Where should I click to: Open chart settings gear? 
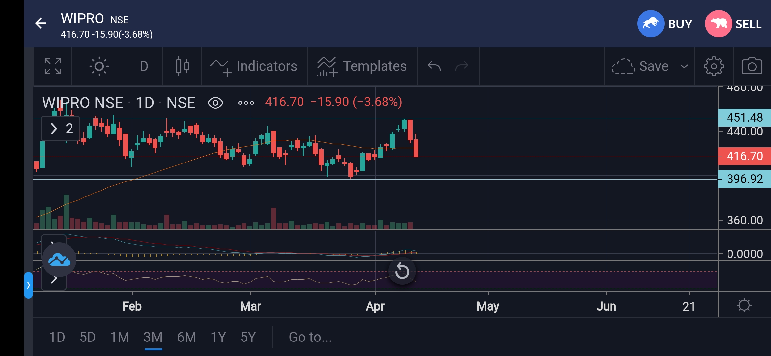click(714, 66)
